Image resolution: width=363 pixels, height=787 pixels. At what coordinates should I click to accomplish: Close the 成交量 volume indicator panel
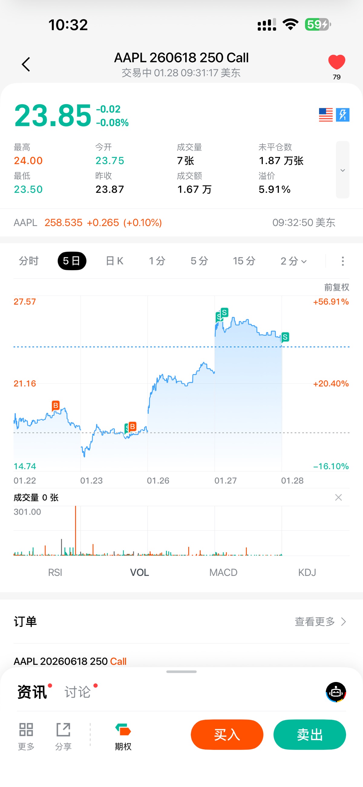tap(338, 498)
